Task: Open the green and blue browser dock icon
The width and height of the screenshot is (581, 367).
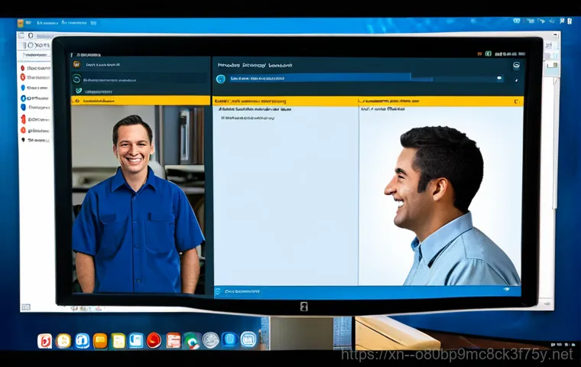Action: [192, 341]
